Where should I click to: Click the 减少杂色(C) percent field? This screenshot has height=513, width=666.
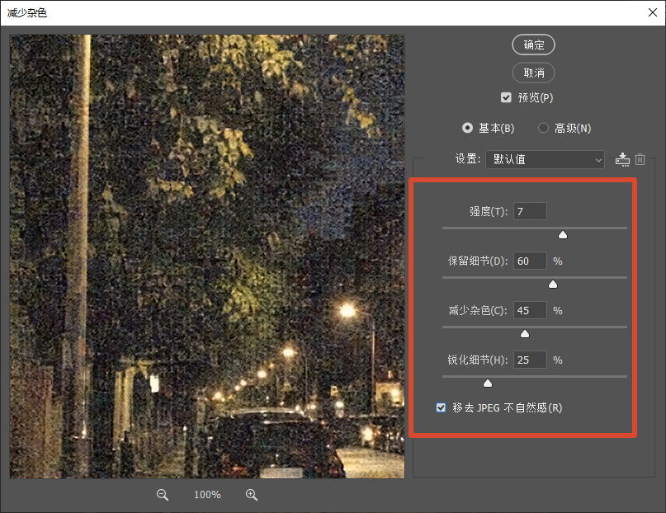coord(530,311)
